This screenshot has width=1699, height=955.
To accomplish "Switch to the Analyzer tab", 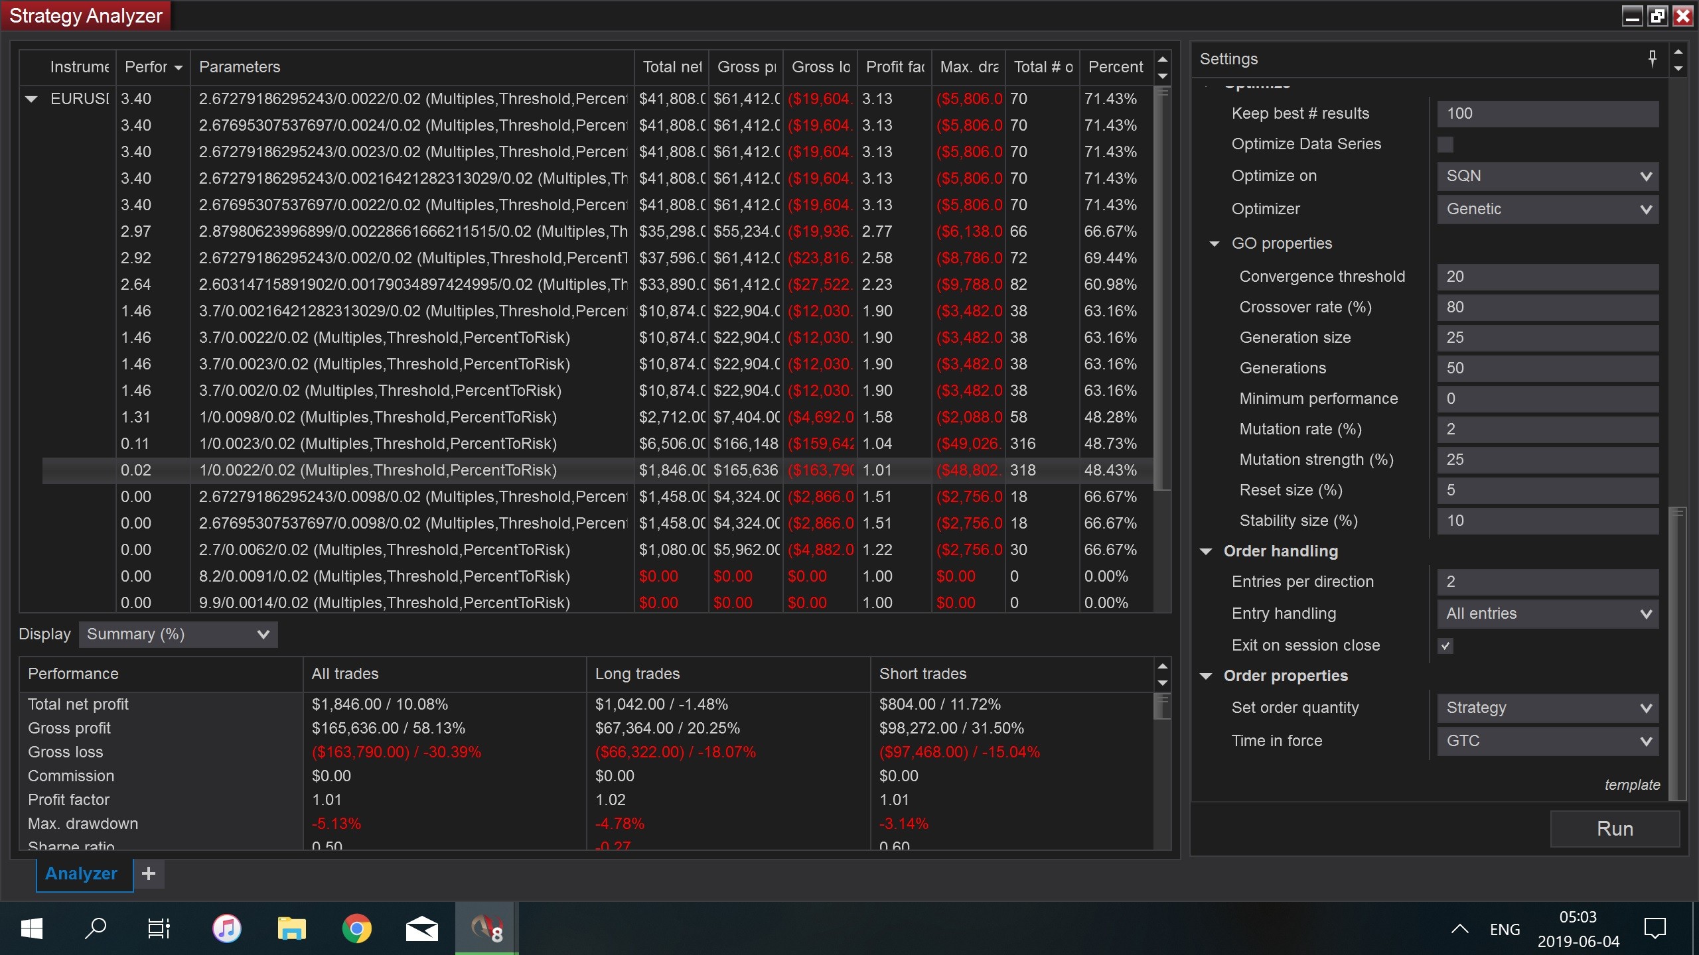I will click(x=82, y=873).
